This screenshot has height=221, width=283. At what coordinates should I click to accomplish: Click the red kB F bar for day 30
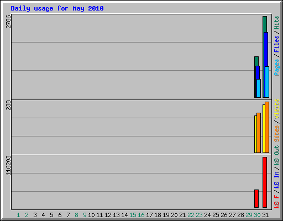[256, 198]
